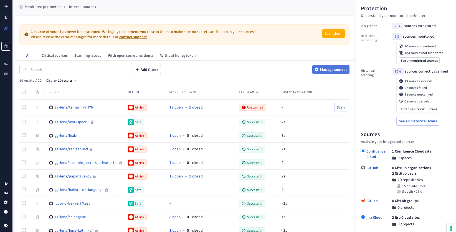
Task: Select the All tab
Action: 28,56
